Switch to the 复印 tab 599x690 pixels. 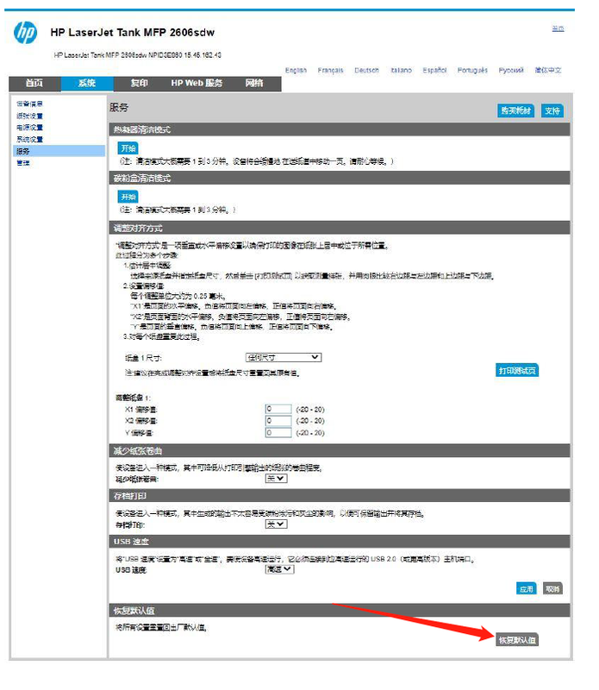(139, 84)
